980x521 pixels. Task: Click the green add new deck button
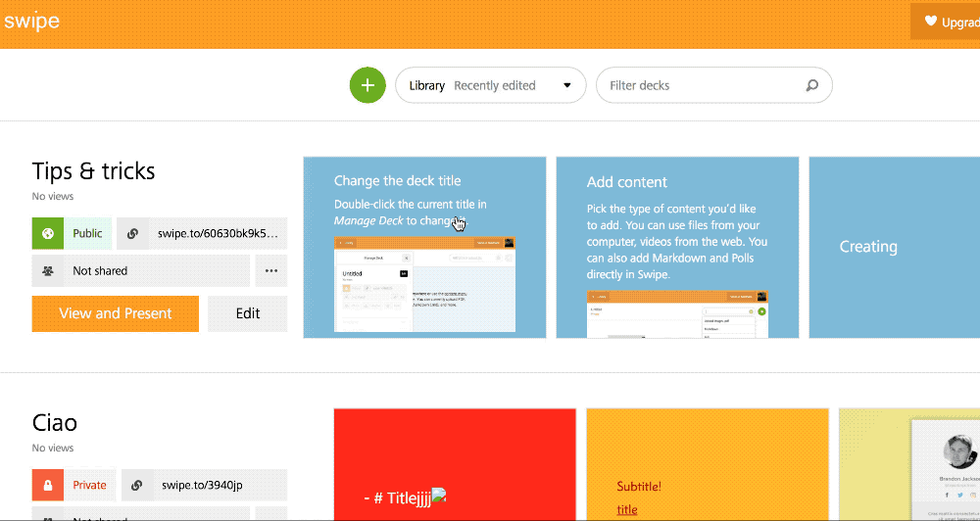click(367, 85)
